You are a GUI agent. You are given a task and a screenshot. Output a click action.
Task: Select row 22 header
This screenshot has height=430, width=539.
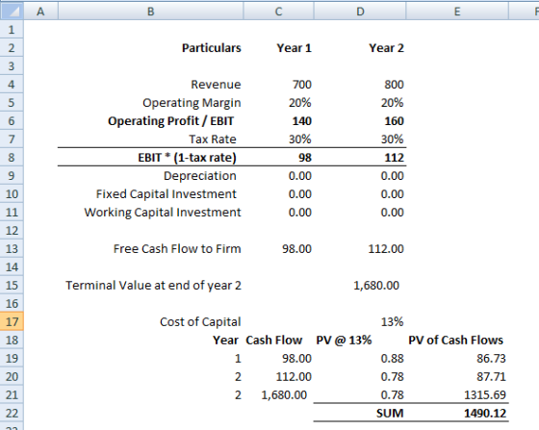(12, 414)
